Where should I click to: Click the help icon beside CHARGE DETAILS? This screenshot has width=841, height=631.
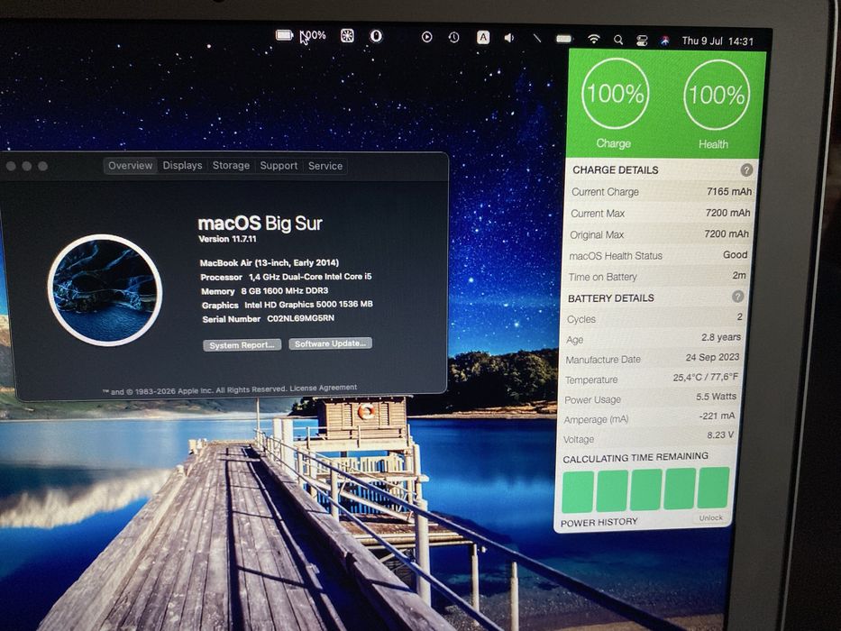coord(746,170)
